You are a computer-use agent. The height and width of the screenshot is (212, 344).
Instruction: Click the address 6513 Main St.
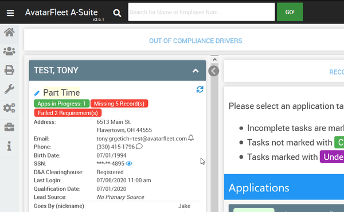coord(114,122)
